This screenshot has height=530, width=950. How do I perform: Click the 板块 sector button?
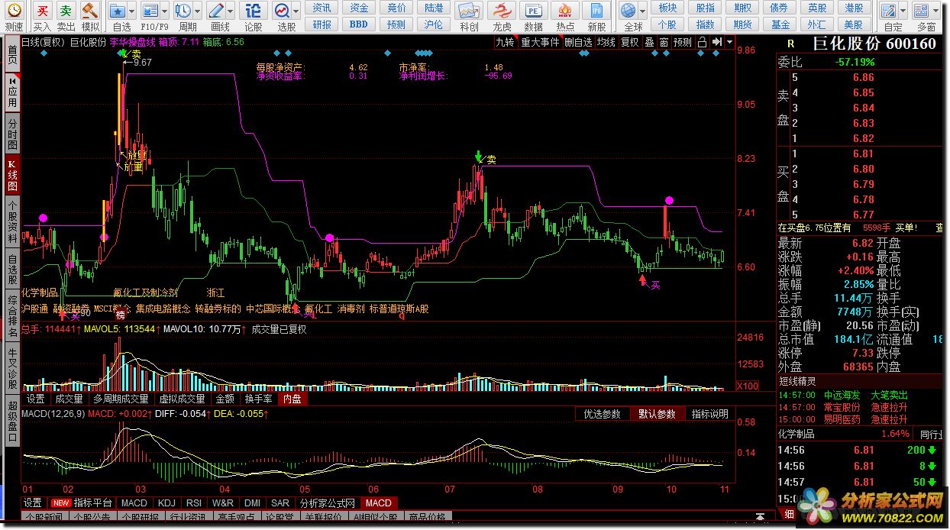point(667,8)
